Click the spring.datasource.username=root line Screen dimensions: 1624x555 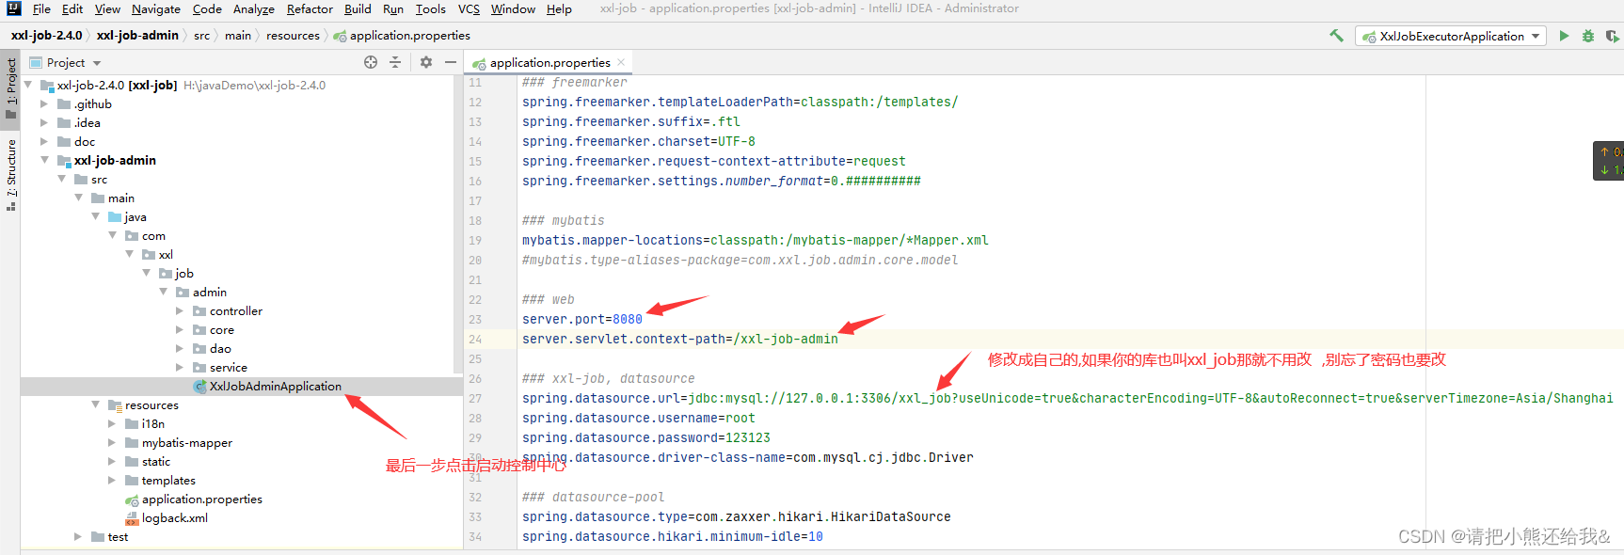639,418
